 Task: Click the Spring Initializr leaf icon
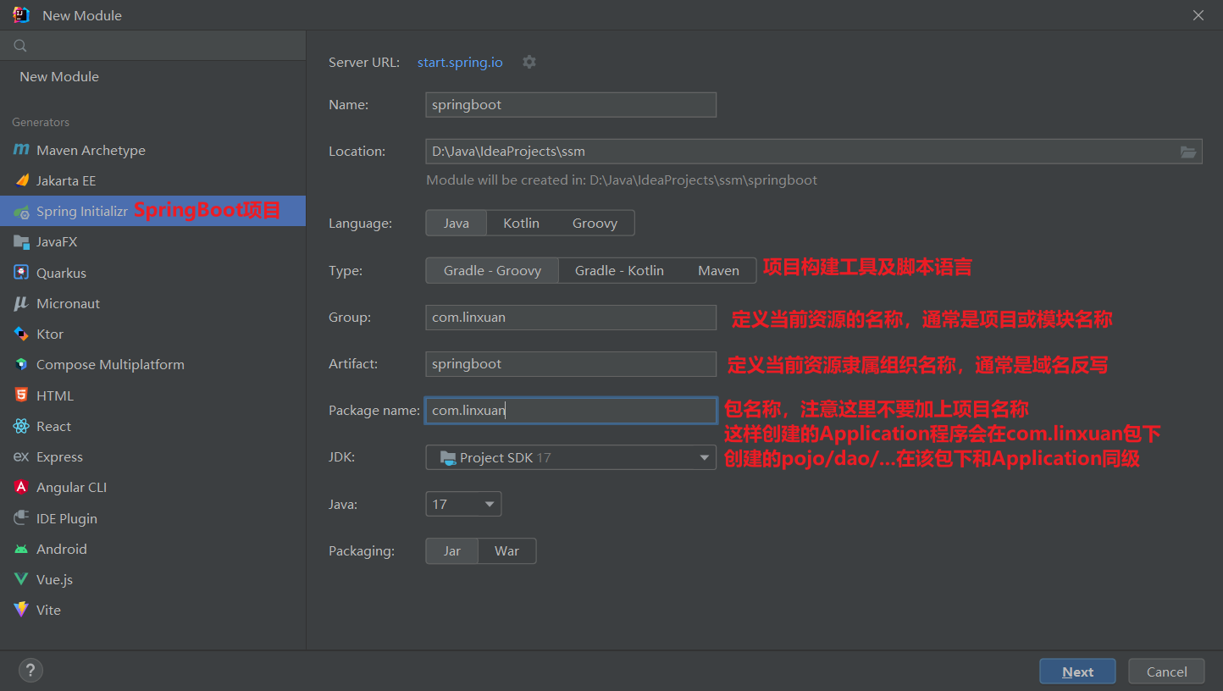pos(21,212)
